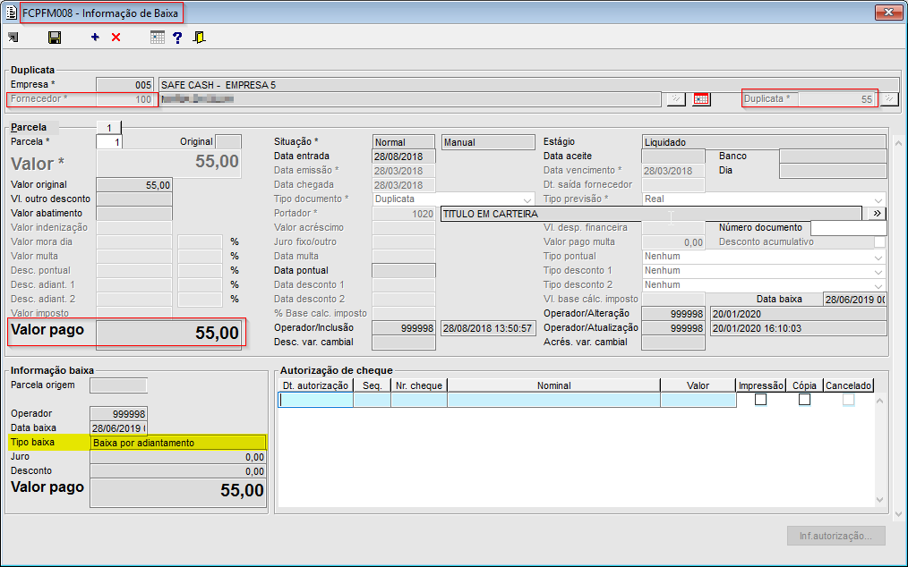
Task: Click the Nominal column header
Action: [553, 385]
